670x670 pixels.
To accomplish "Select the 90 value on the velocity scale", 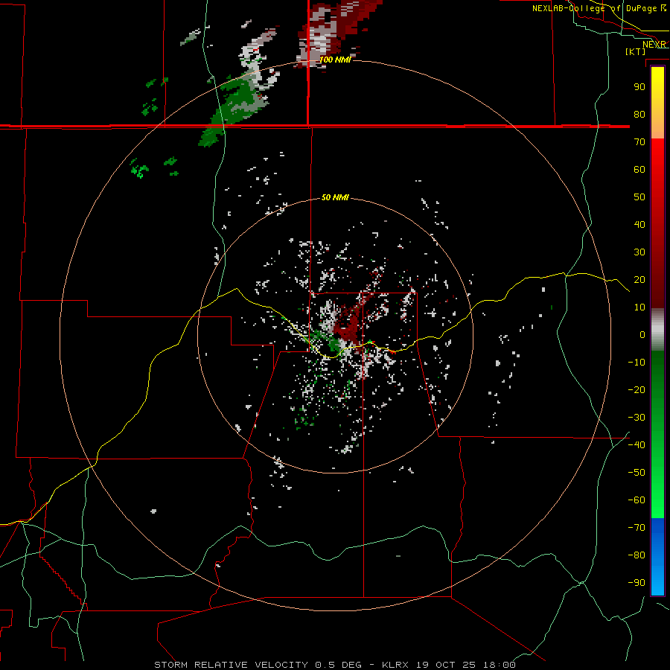I will coord(639,87).
